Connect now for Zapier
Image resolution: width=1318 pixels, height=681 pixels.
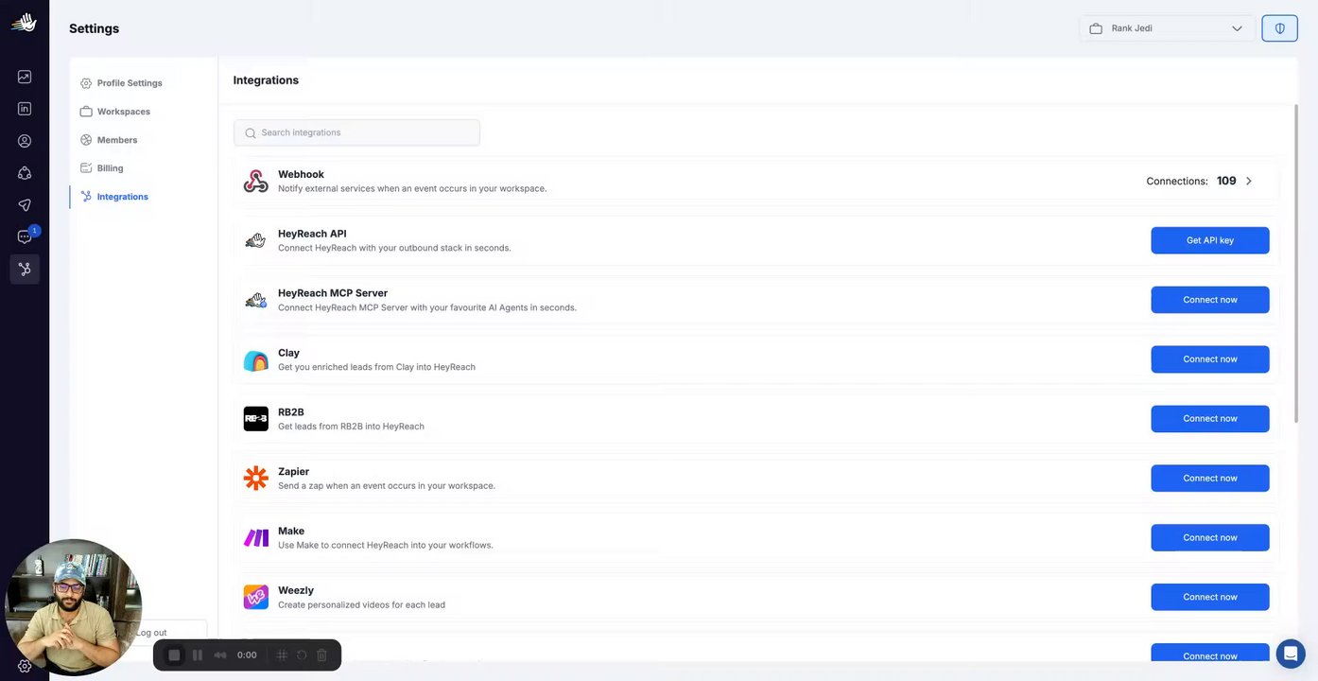coord(1209,478)
